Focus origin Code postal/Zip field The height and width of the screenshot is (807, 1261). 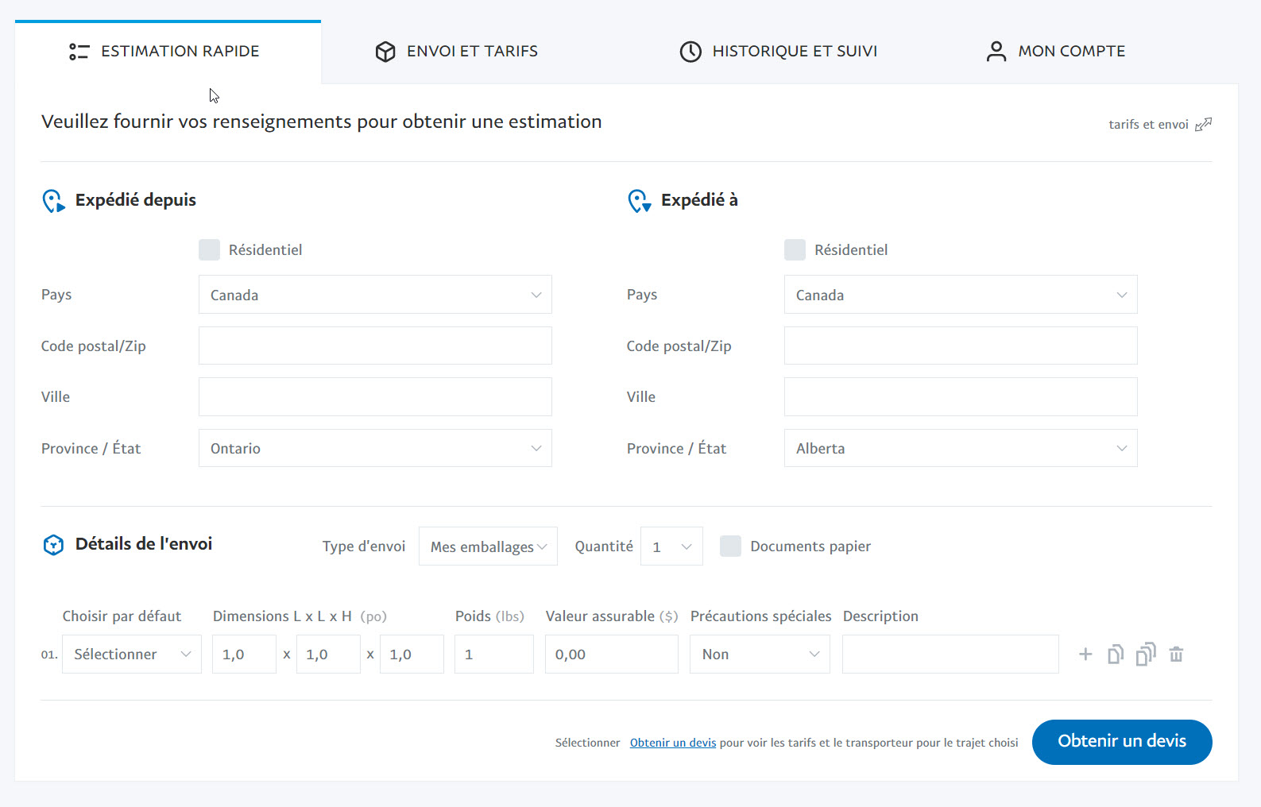pyautogui.click(x=375, y=346)
